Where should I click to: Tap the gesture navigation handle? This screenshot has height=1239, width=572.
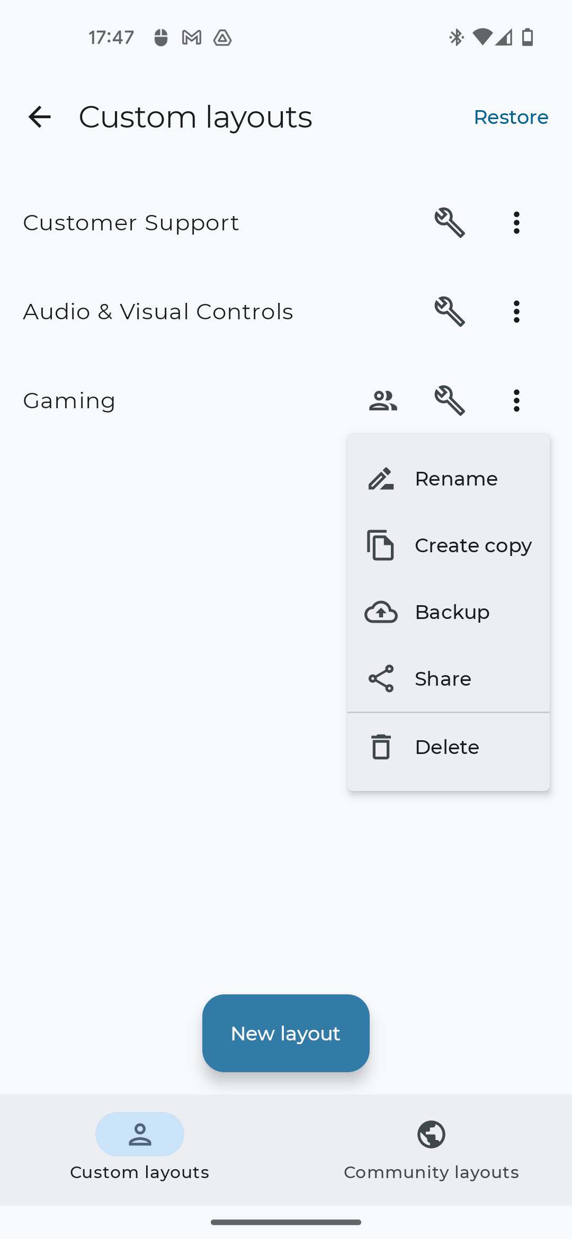[x=285, y=1221]
